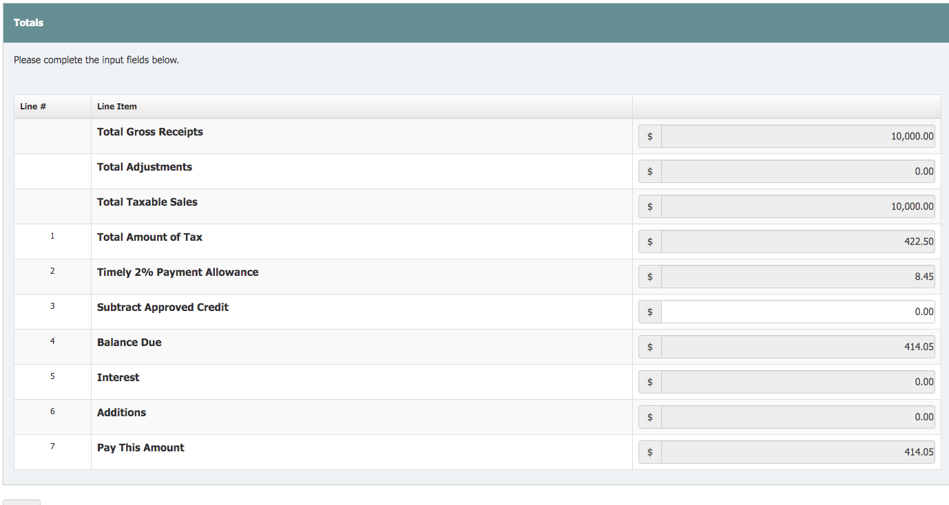Select the Total Amount of Tax field
949x505 pixels.
798,241
